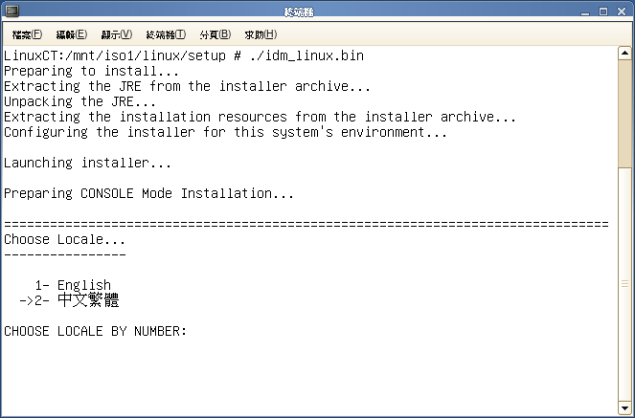Open the 終端機(T) terminal menu
This screenshot has width=635, height=418.
click(166, 34)
